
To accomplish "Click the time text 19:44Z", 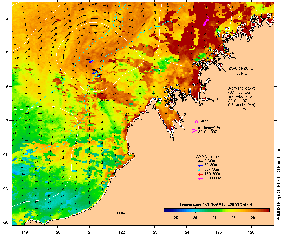I will pos(241,73).
